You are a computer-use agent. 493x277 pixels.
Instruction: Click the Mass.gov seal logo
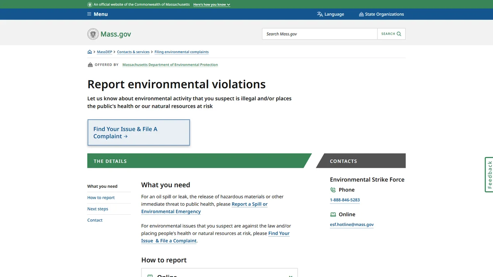click(93, 34)
